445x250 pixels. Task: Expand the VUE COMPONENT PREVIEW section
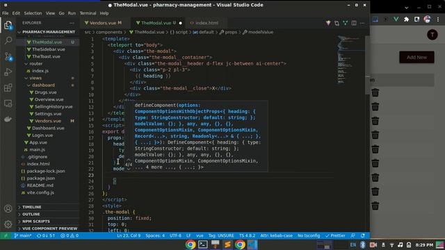pos(49,228)
